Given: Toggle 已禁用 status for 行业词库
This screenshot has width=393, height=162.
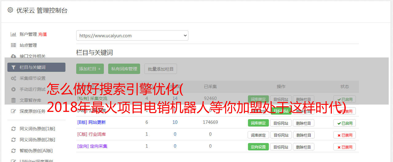Looking at the screenshot, I should [x=345, y=135].
